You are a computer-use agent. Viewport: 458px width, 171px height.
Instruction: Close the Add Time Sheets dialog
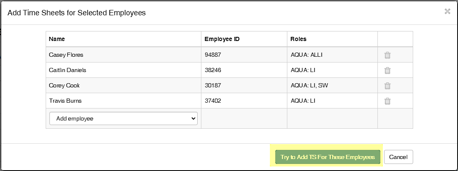[x=447, y=12]
